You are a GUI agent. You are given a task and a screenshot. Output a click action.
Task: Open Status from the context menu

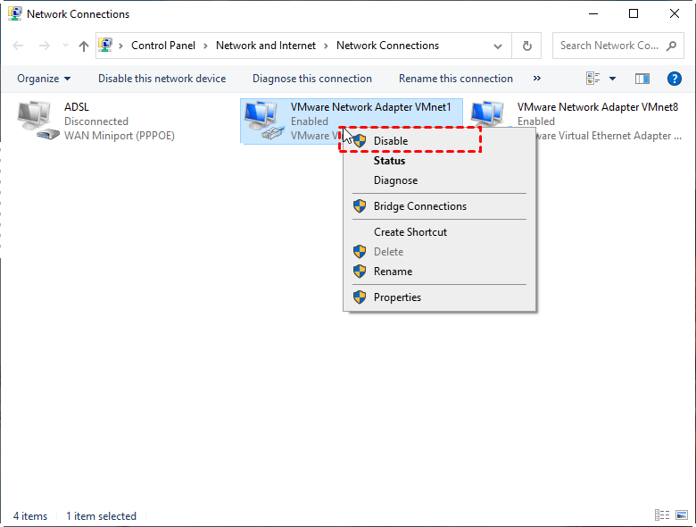pos(439,161)
